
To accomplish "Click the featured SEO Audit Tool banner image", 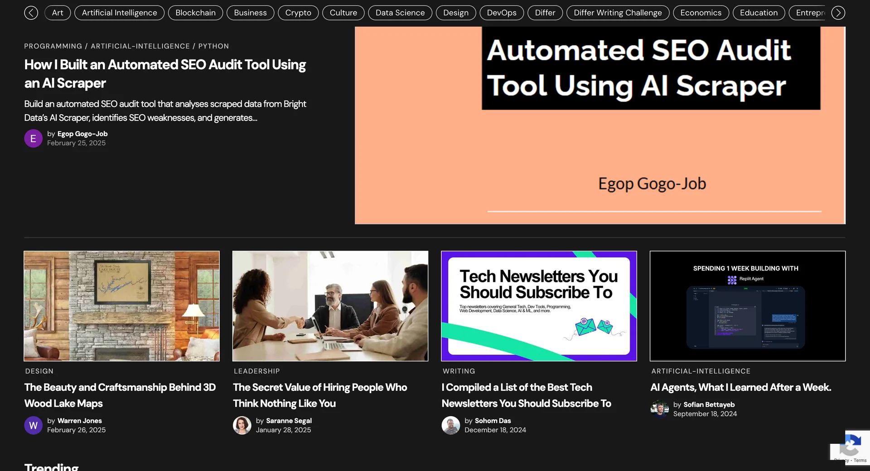I will pos(599,125).
